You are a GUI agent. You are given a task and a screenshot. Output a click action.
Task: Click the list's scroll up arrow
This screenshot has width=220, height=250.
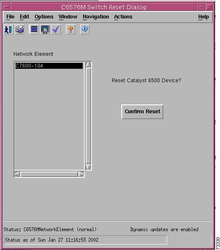point(88,65)
